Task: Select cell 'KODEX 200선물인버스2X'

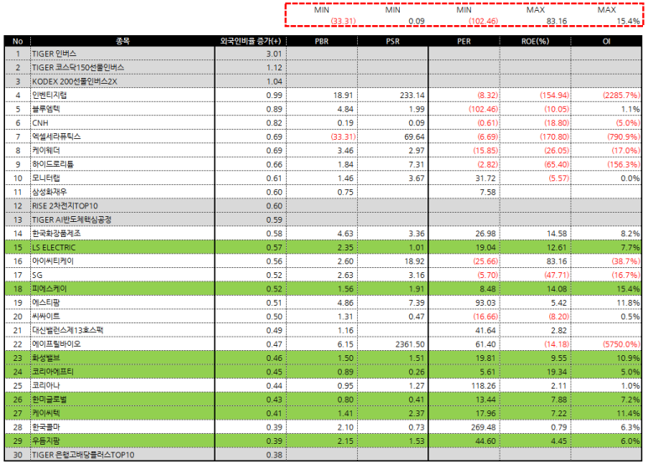Action: (x=122, y=81)
